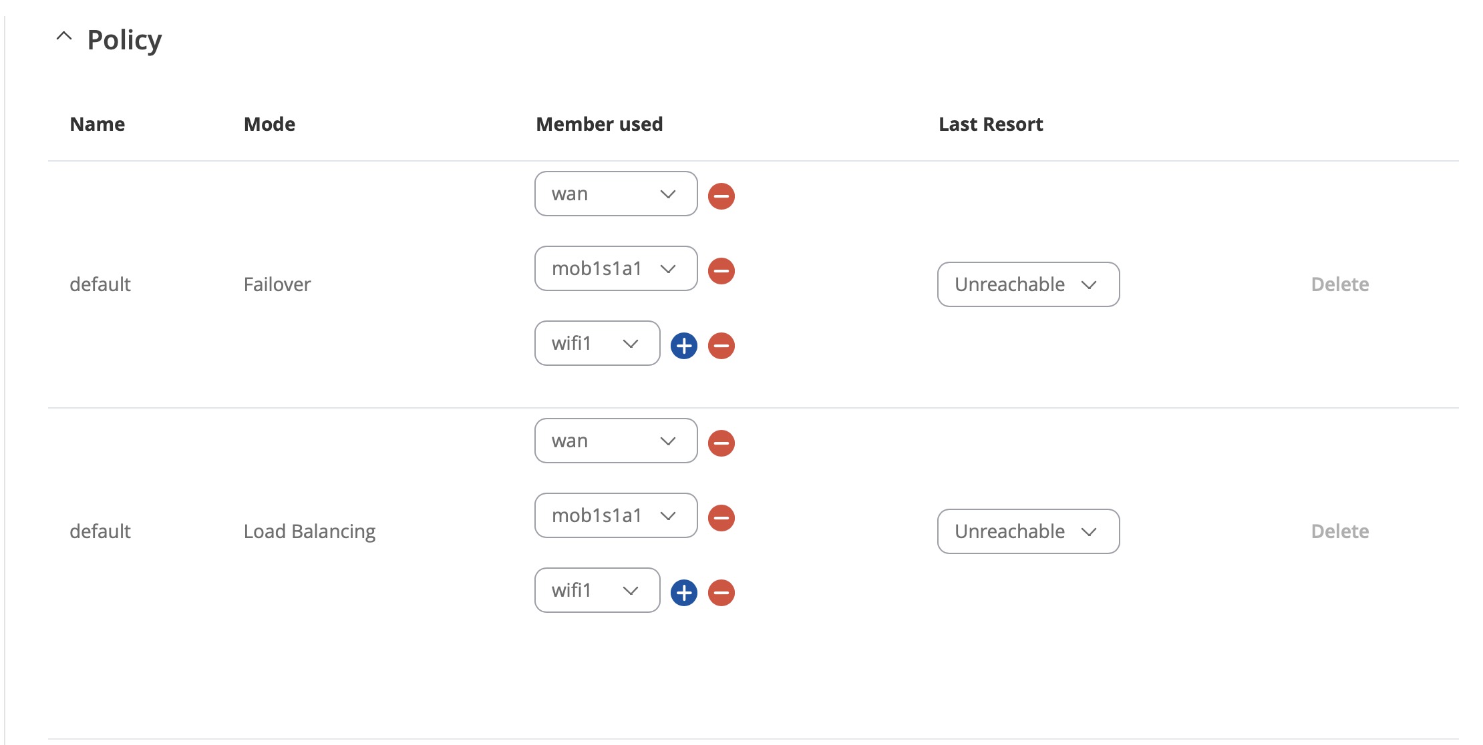Remove mob1s1a1 member from Failover policy
The image size is (1483, 745).
pyautogui.click(x=721, y=271)
